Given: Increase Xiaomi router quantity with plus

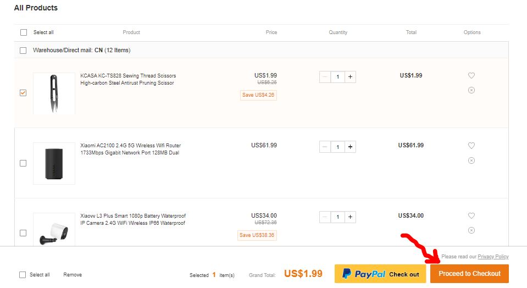Looking at the screenshot, I should pyautogui.click(x=350, y=147).
